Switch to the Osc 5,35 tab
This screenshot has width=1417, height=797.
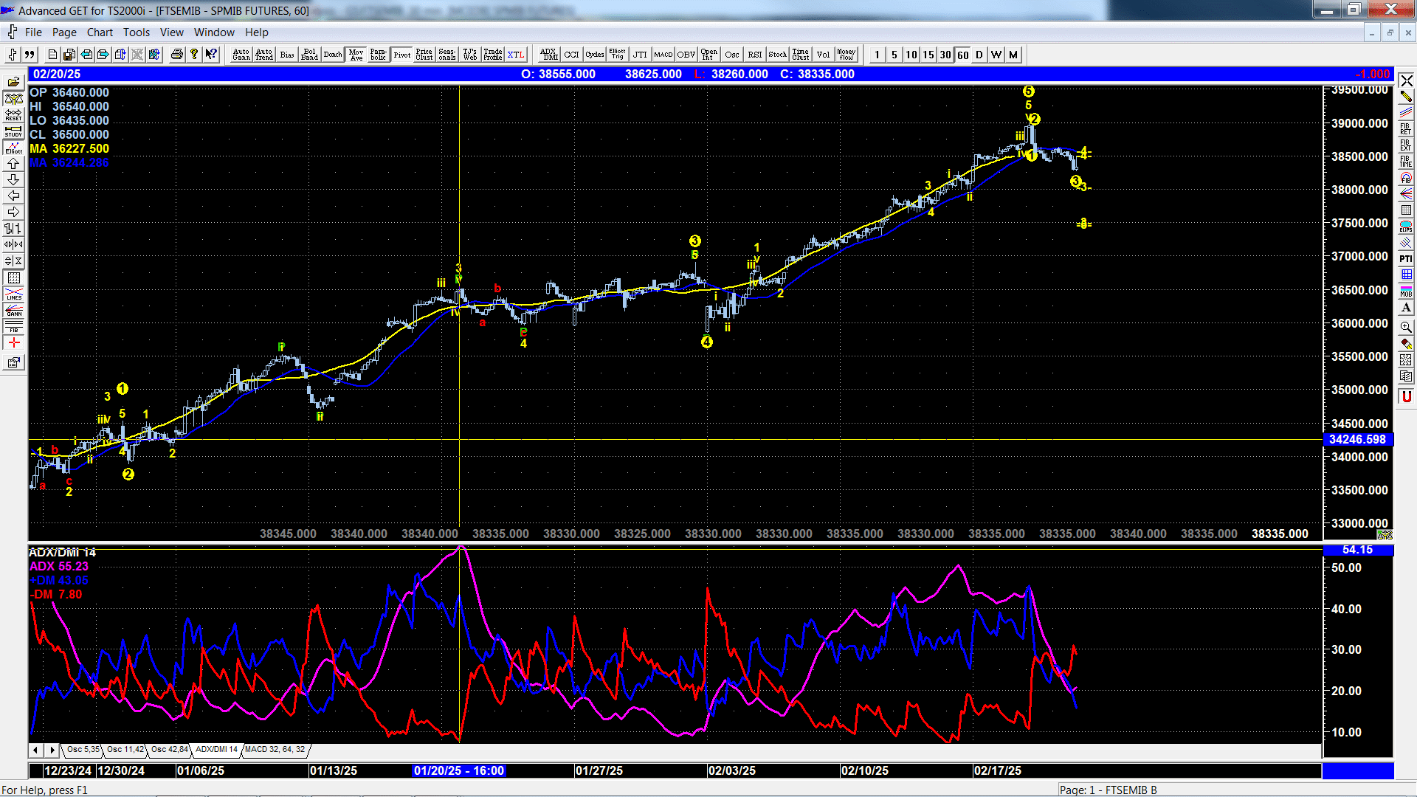tap(83, 749)
